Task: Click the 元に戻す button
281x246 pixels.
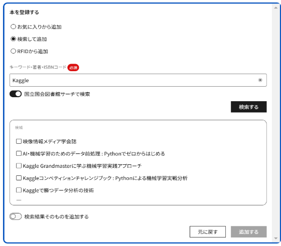Action: coord(208,231)
